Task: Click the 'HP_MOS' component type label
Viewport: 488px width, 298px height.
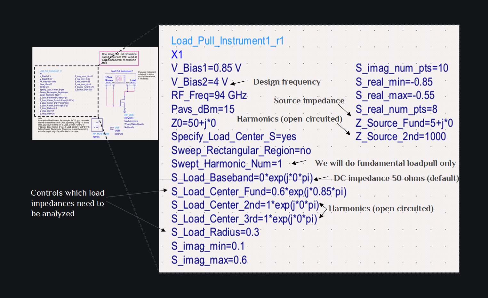Action: click(x=129, y=115)
